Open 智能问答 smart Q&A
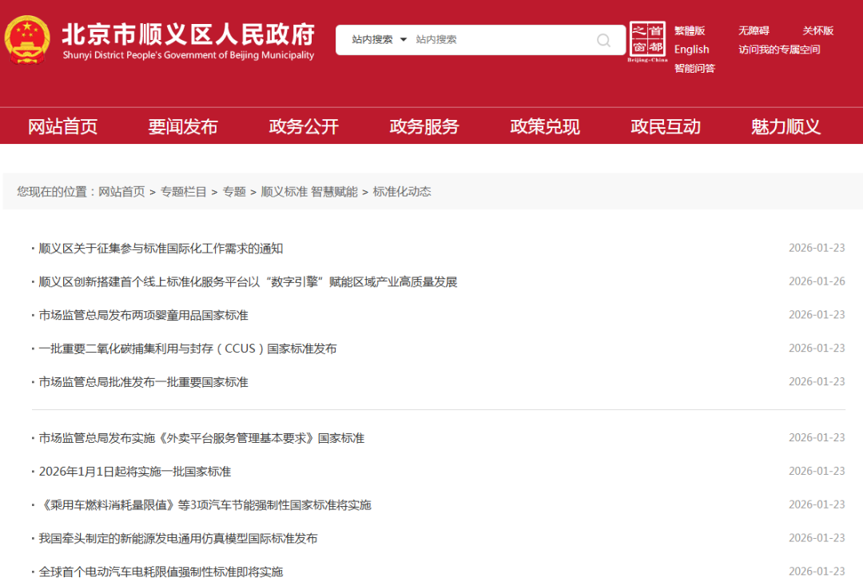 click(x=694, y=69)
